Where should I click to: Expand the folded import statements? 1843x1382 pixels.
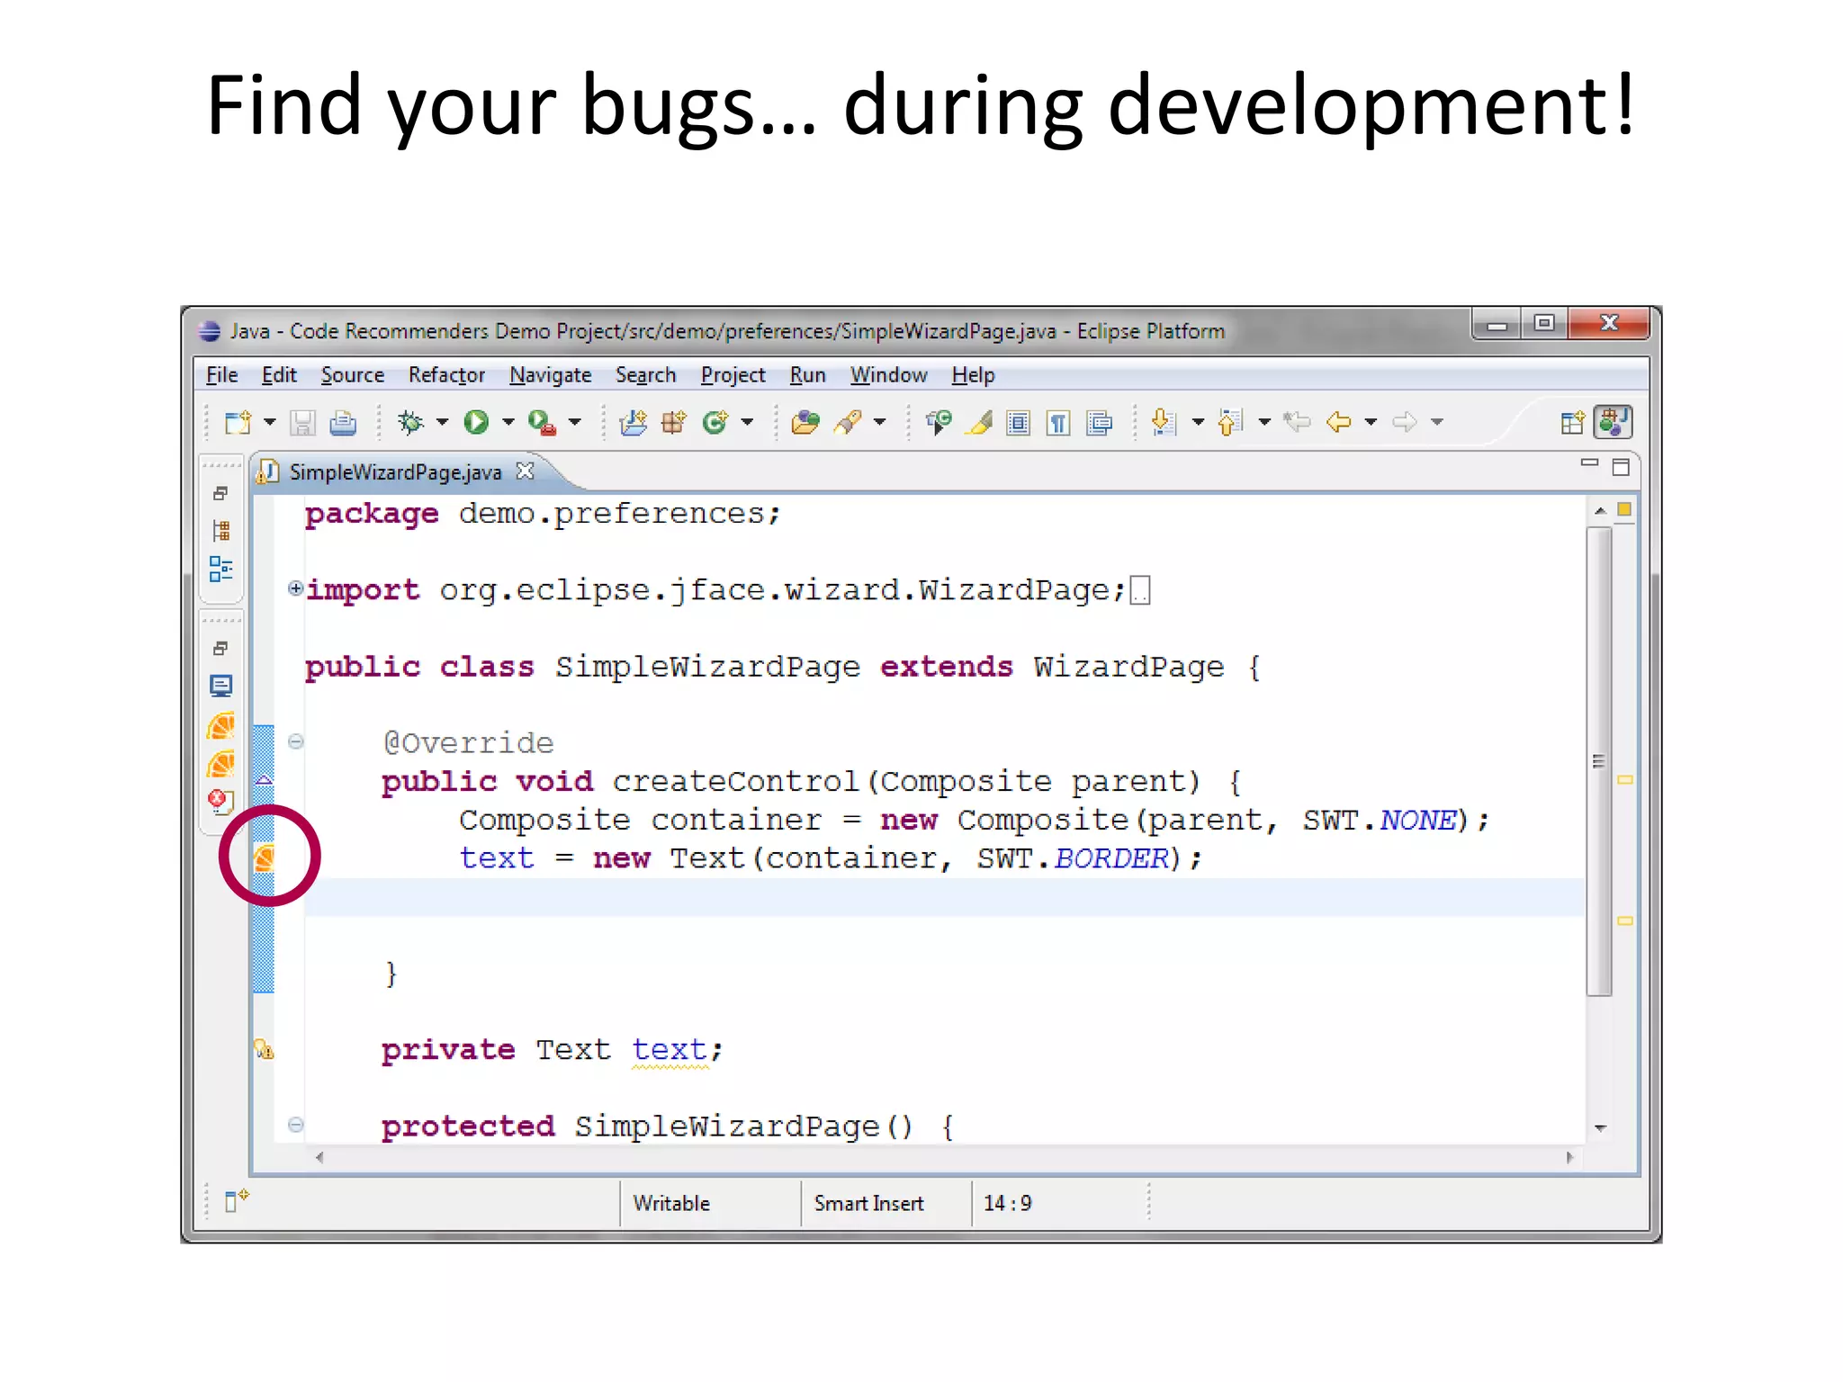click(x=295, y=588)
